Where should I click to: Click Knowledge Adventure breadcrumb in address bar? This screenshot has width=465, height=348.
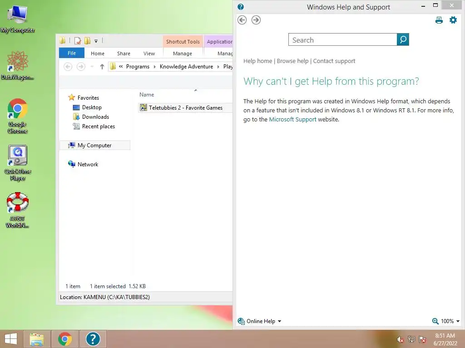click(186, 67)
